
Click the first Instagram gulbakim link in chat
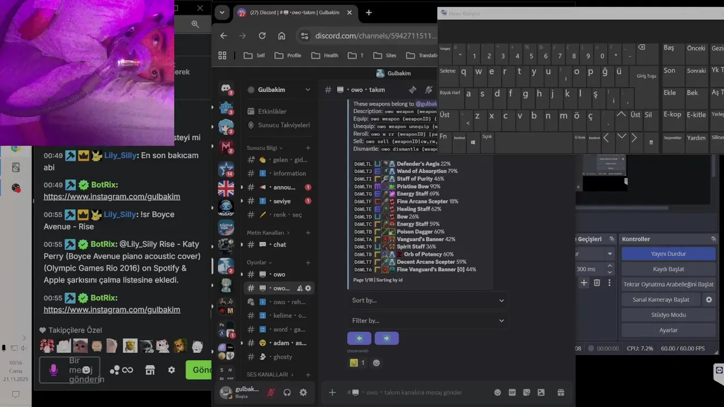[112, 197]
